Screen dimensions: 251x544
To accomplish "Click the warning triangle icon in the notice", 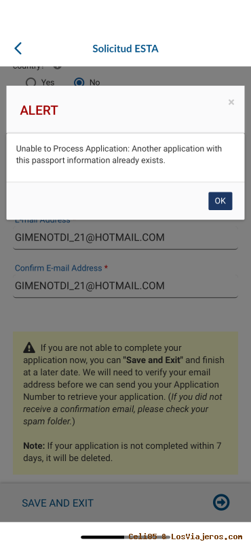I will point(29,347).
